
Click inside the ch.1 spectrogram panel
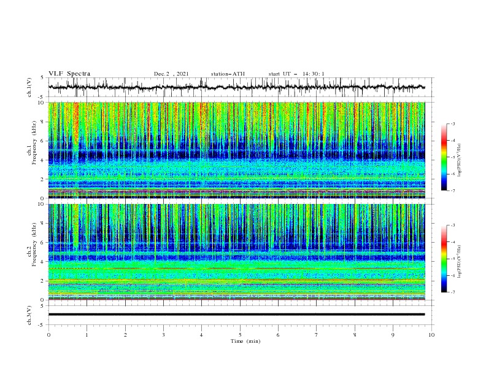236,150
